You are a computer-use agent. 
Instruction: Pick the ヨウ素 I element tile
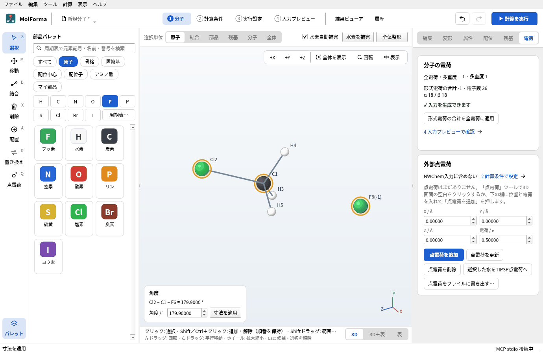click(48, 256)
